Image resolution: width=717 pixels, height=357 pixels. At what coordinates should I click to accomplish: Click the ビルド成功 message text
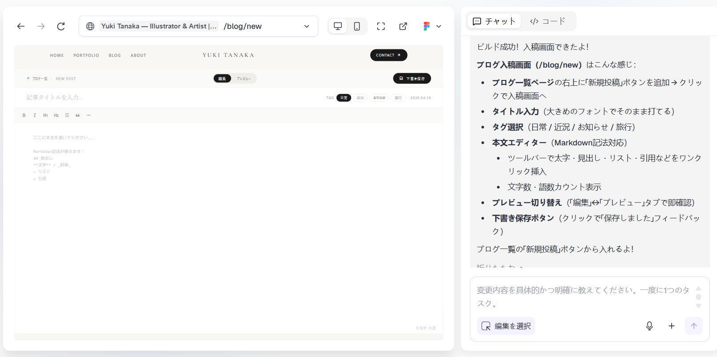pos(533,47)
